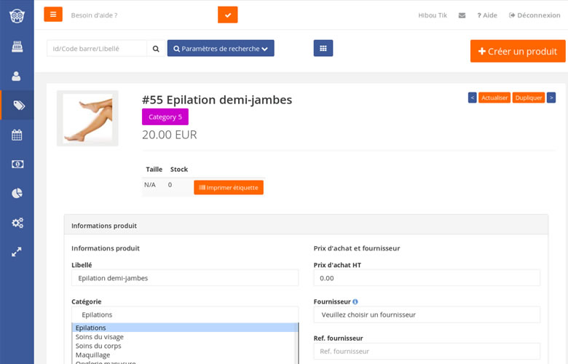The width and height of the screenshot is (568, 364).
Task: Select Soins du visage option
Action: coord(185,337)
